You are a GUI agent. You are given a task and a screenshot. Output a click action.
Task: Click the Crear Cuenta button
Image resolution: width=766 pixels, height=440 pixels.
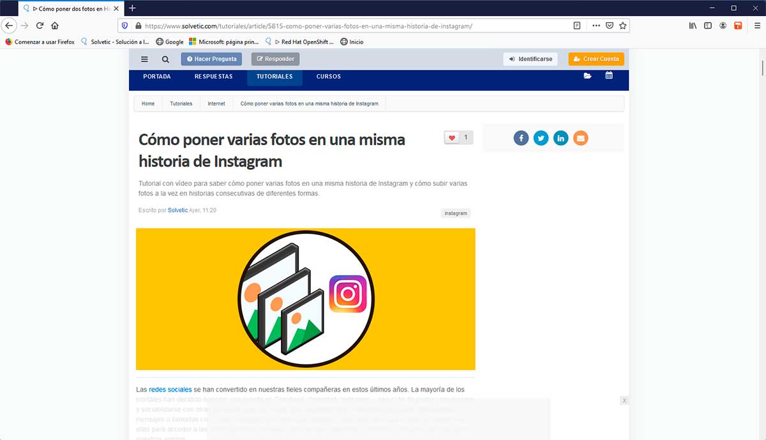[x=596, y=59]
